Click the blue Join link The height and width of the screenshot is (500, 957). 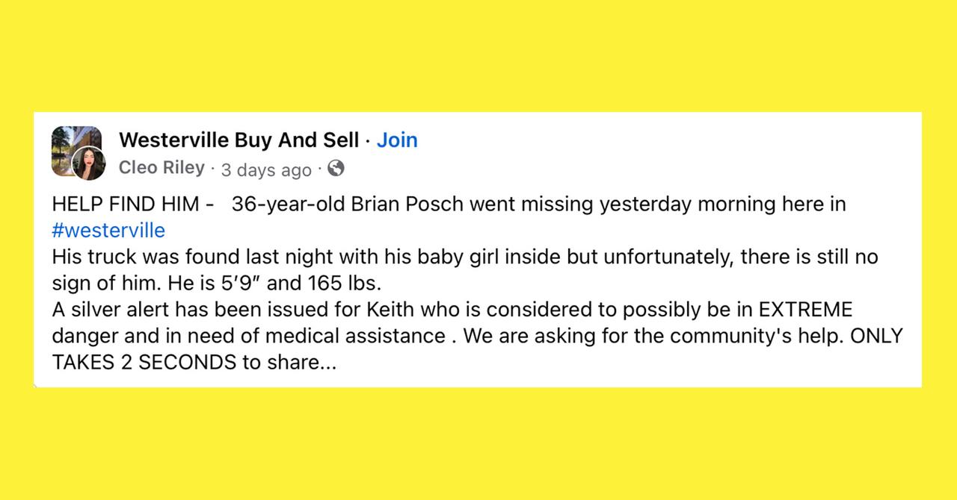(x=397, y=140)
